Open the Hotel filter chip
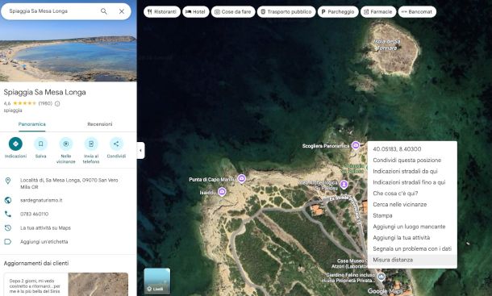492x296 pixels. (x=195, y=12)
